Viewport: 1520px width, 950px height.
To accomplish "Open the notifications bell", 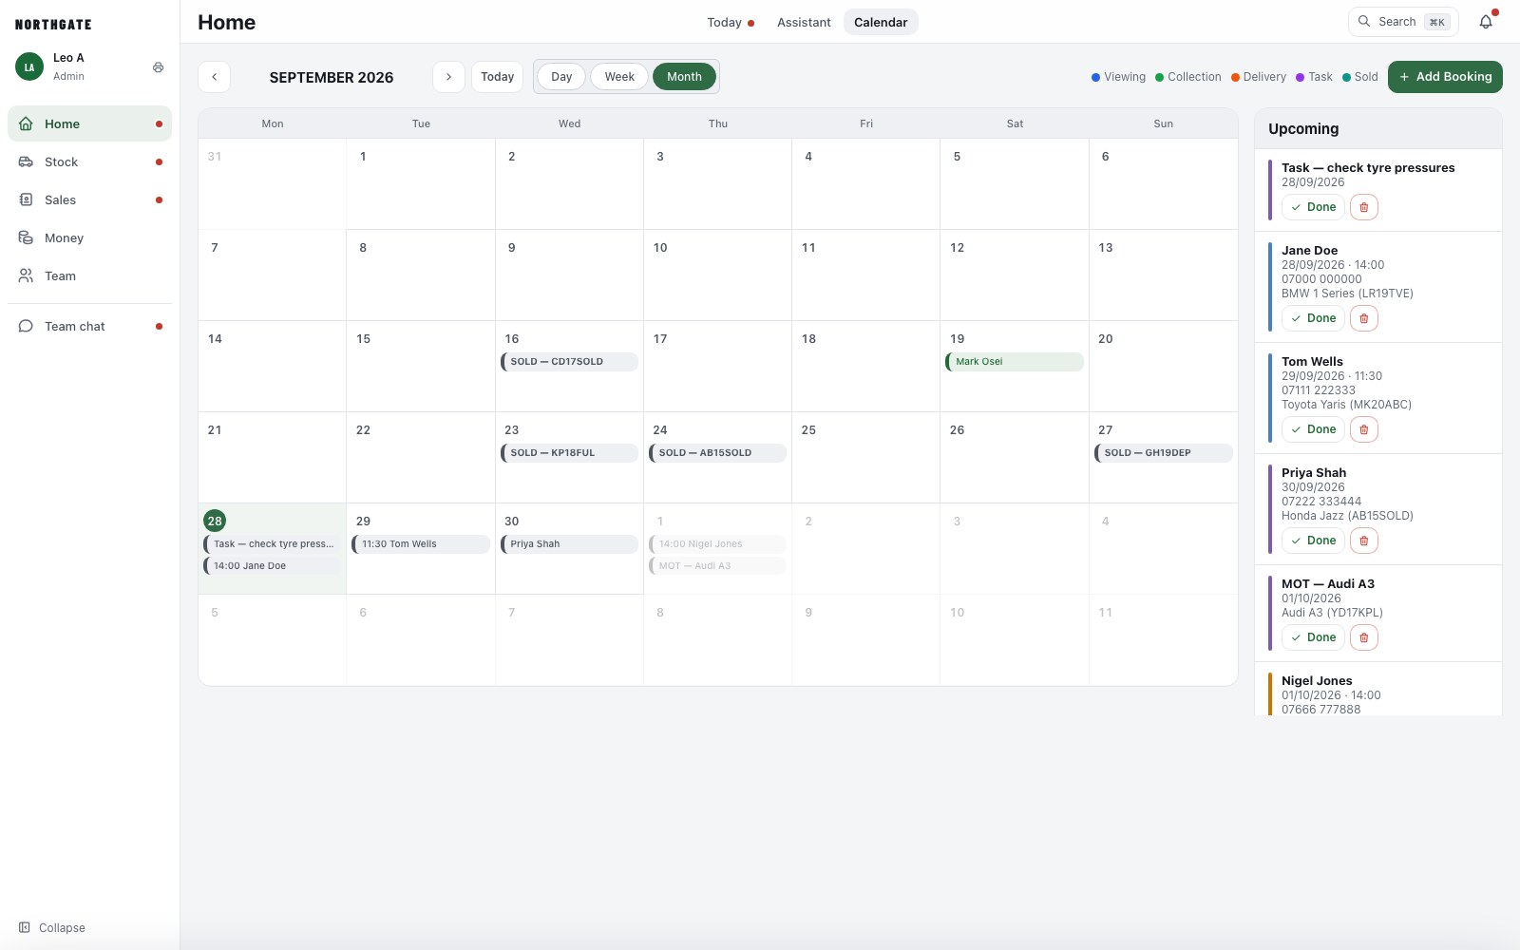I will click(x=1486, y=22).
